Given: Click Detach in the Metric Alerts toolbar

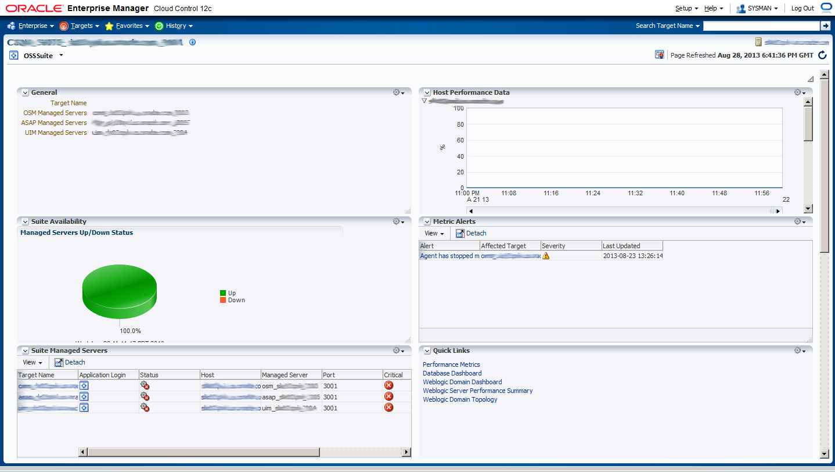Looking at the screenshot, I should 471,233.
